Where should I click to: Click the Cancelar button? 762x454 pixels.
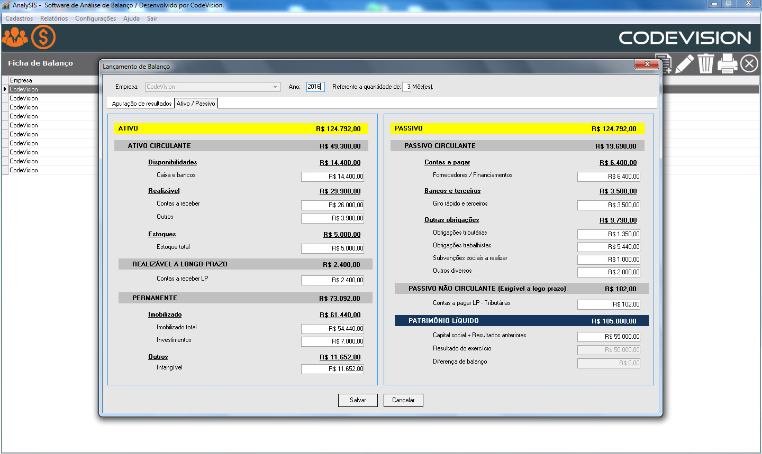[403, 401]
